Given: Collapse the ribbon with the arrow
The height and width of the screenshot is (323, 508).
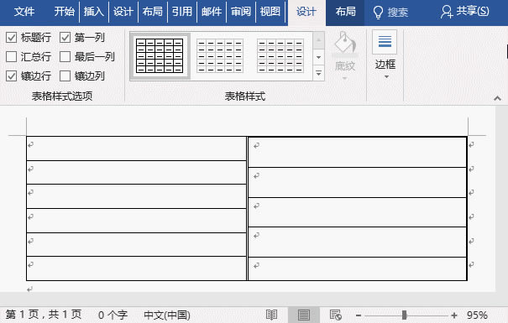Looking at the screenshot, I should [497, 98].
